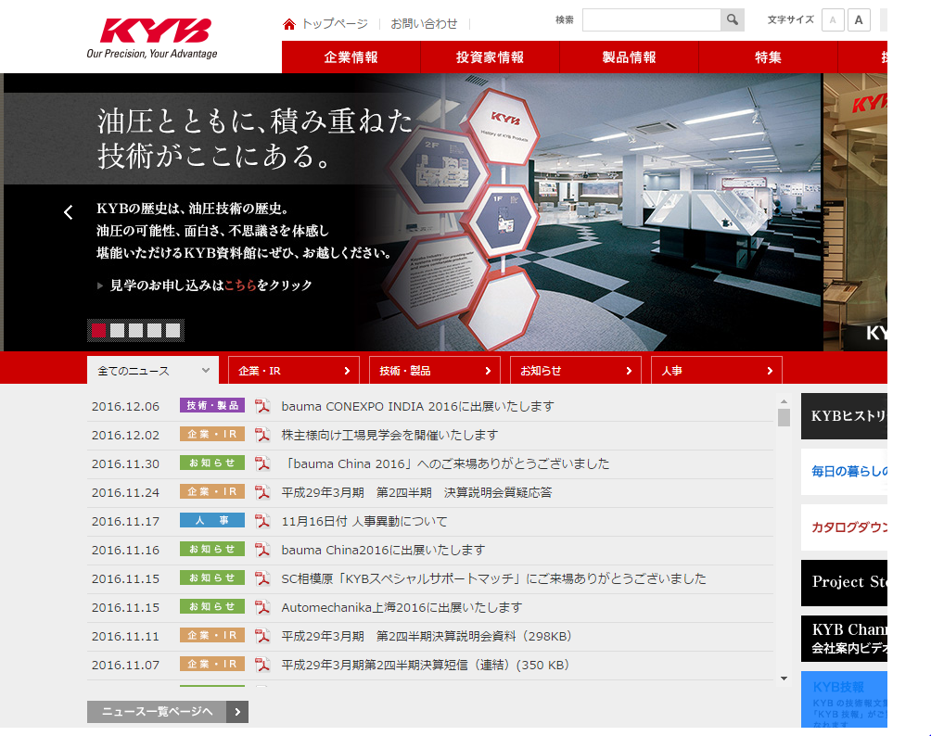Show previous slide with left arrow
Viewport: 931px width, 736px height.
click(x=68, y=212)
